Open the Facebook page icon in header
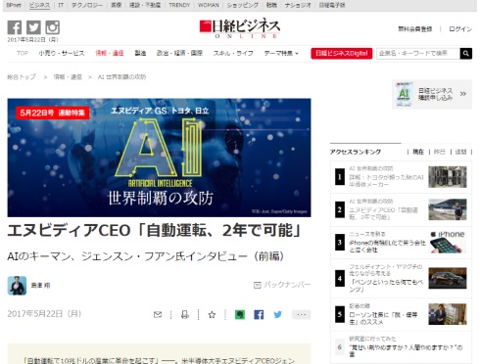Screen dimensions: 480x364 [15, 27]
